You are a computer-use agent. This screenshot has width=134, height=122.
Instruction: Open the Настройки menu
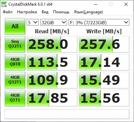coord(27,12)
